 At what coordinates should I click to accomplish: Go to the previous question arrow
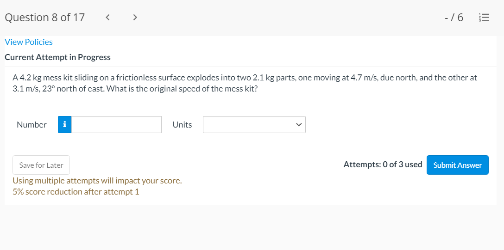coord(107,18)
